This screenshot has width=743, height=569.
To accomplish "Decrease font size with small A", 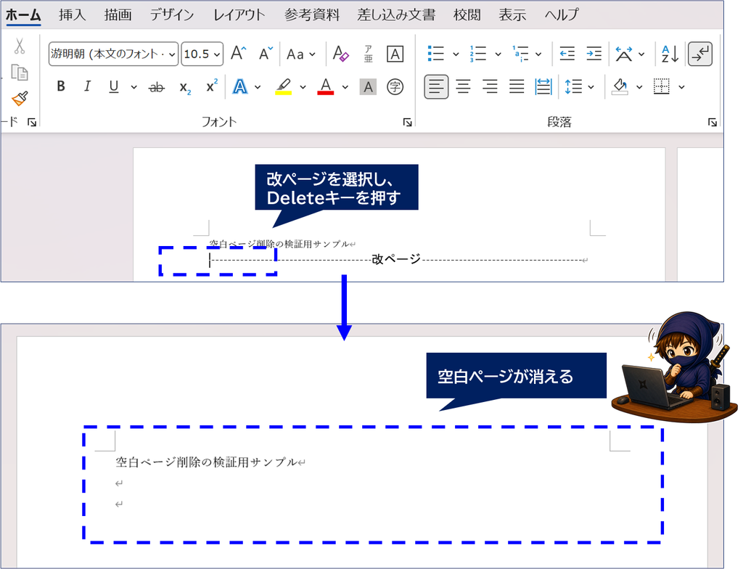I will coord(266,53).
